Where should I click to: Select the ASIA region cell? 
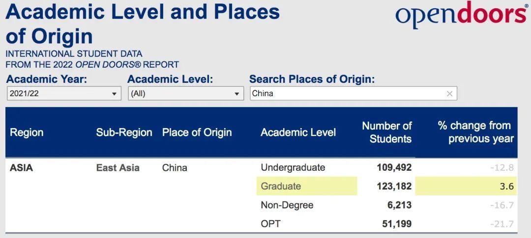click(21, 168)
